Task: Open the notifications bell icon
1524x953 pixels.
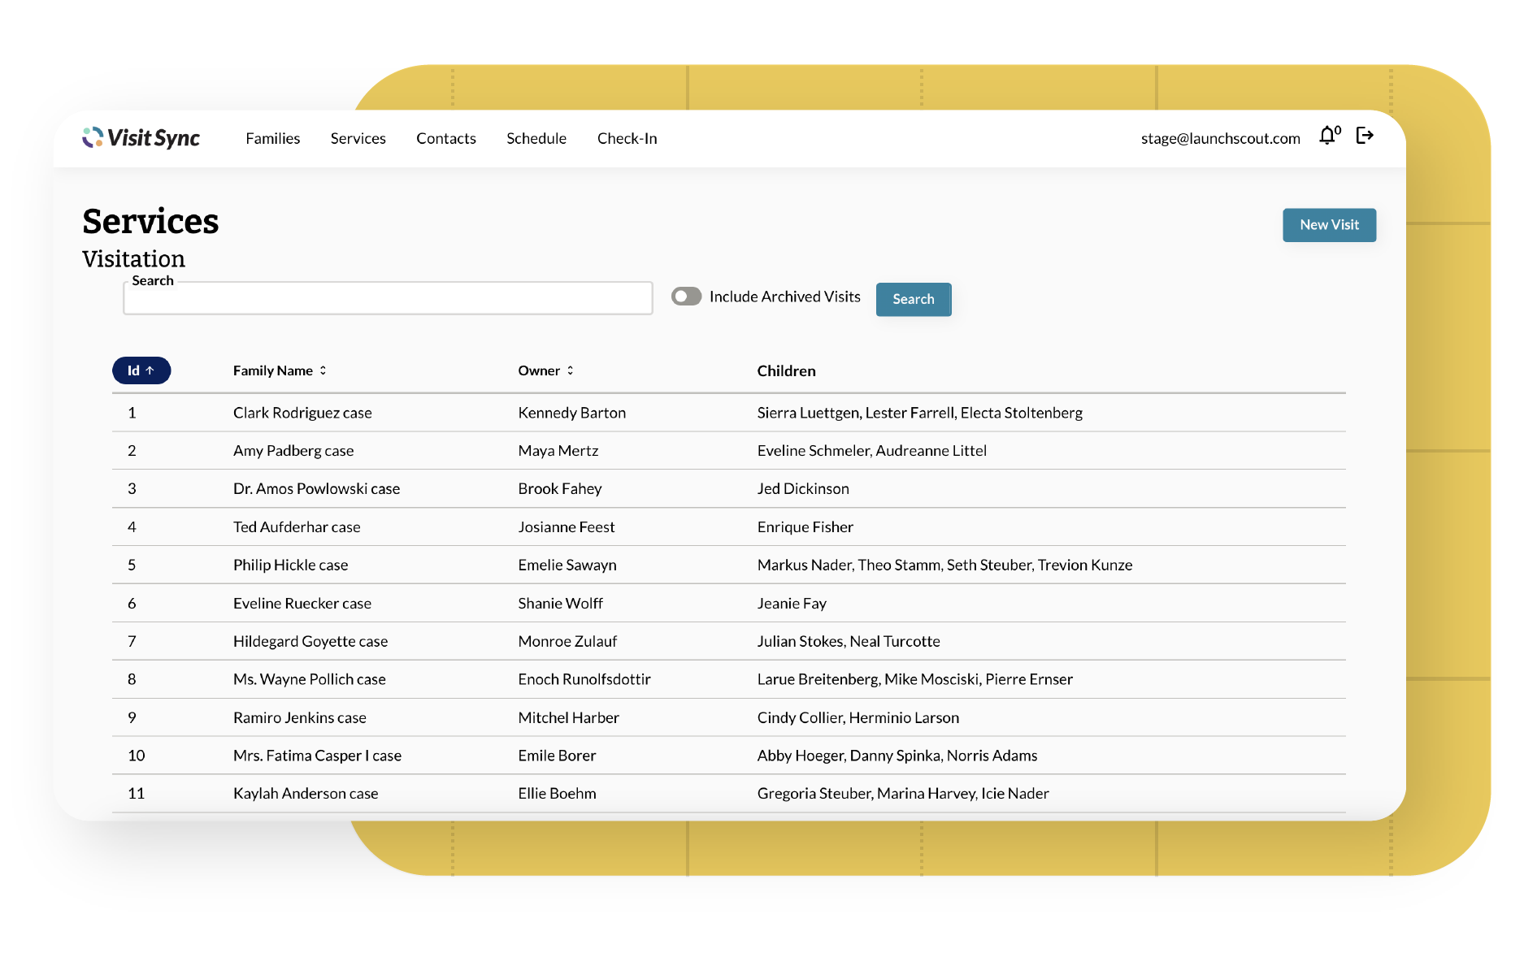Action: [x=1327, y=136]
